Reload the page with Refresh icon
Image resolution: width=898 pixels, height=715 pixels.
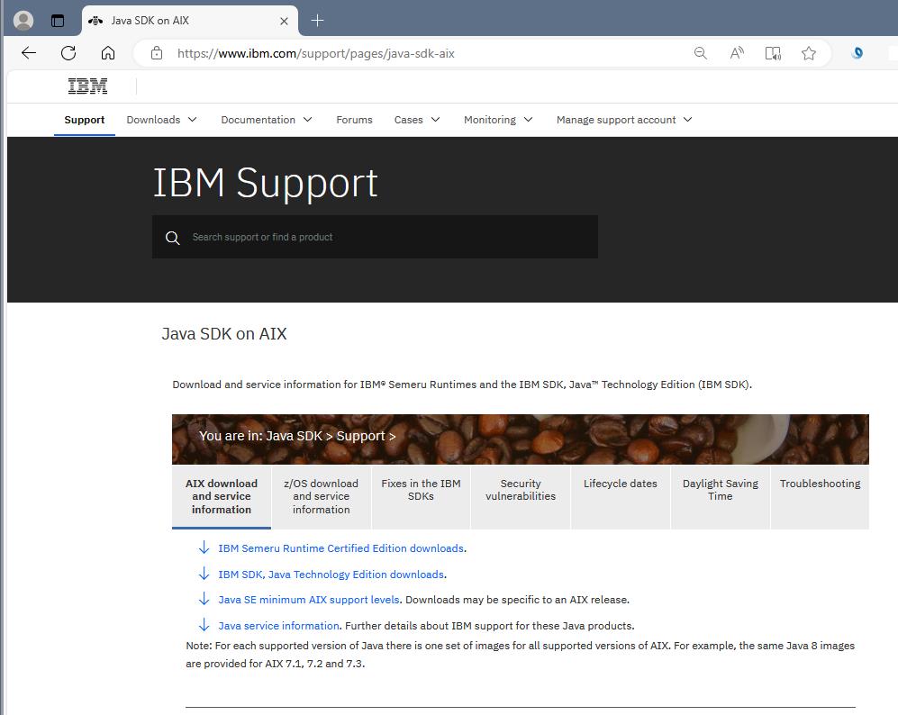coord(68,53)
